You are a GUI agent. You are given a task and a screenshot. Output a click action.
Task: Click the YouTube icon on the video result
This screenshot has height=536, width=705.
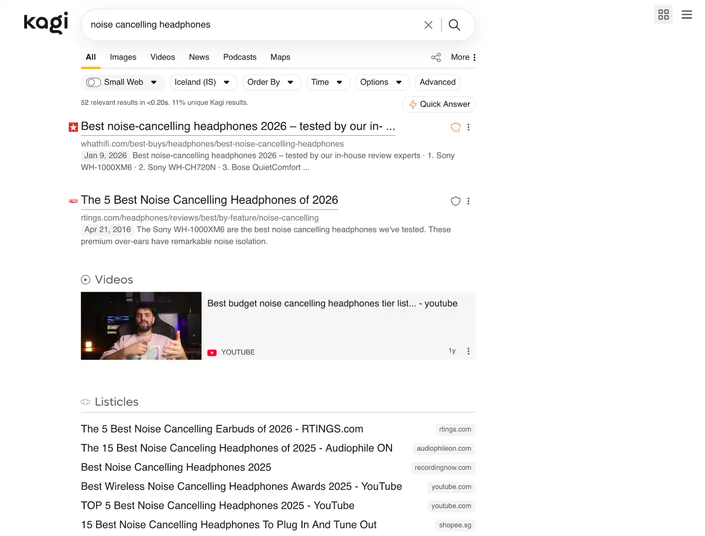[x=212, y=352]
